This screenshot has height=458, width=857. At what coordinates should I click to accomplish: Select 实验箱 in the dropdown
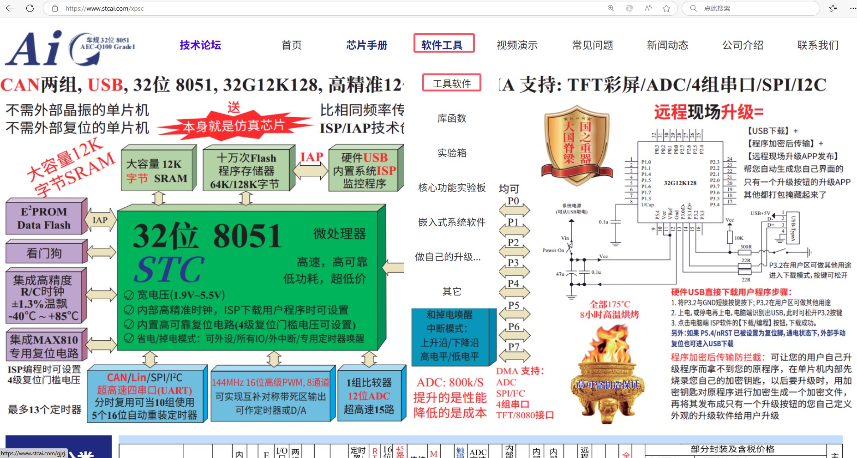452,153
